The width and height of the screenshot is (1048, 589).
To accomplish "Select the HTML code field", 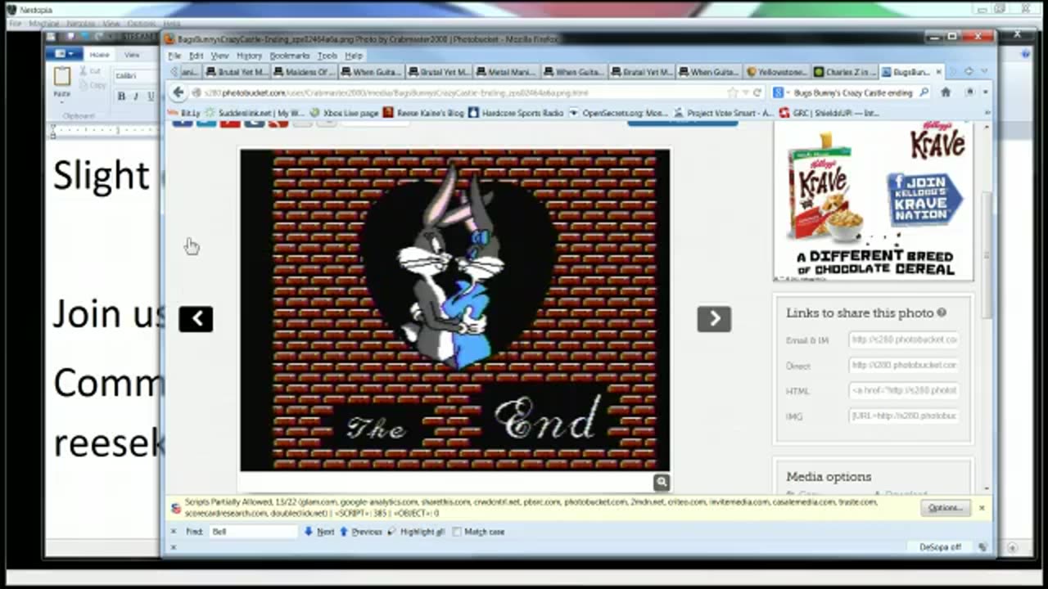I will [x=905, y=390].
